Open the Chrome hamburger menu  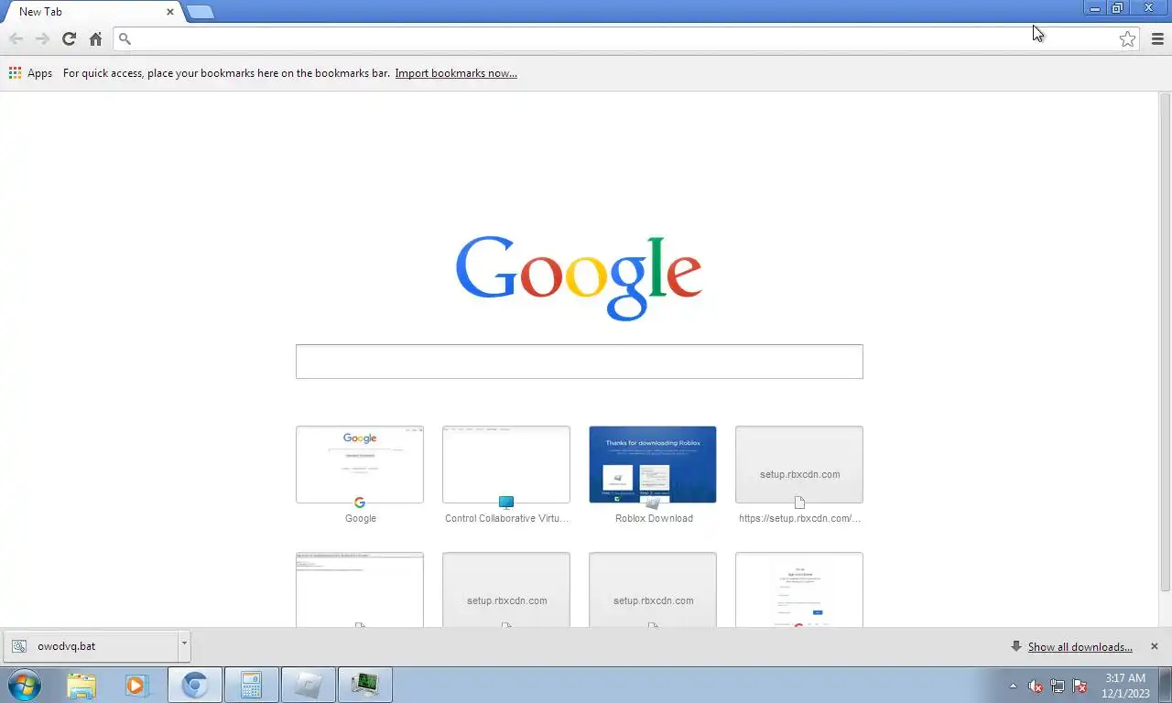pos(1157,38)
